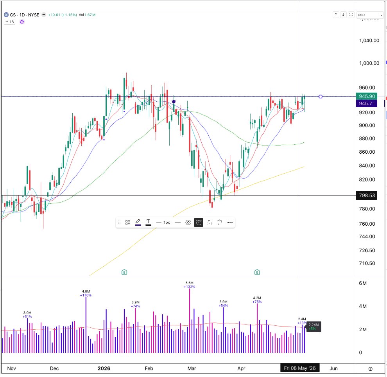Toggle the alert clock on the line
The width and height of the screenshot is (387, 377).
(x=199, y=223)
